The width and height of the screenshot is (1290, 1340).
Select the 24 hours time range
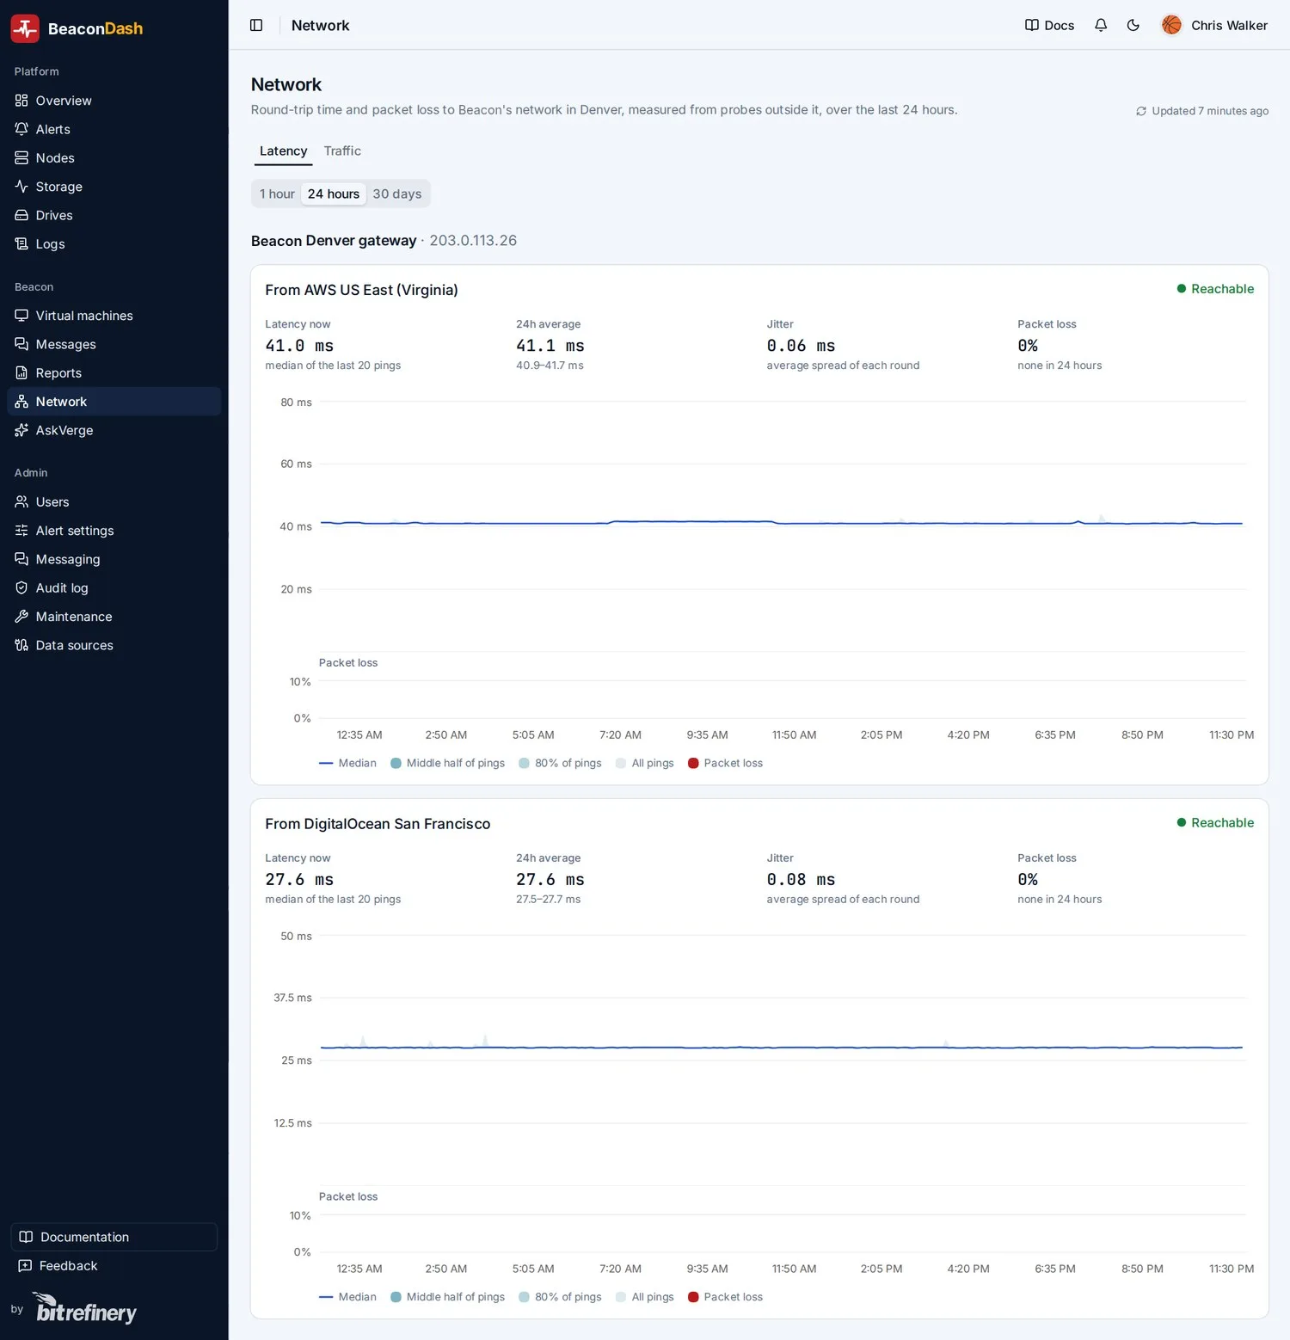334,194
